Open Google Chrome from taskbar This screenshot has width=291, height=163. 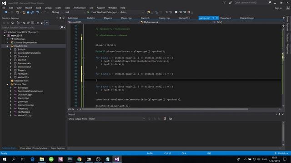pyautogui.click(x=79, y=159)
